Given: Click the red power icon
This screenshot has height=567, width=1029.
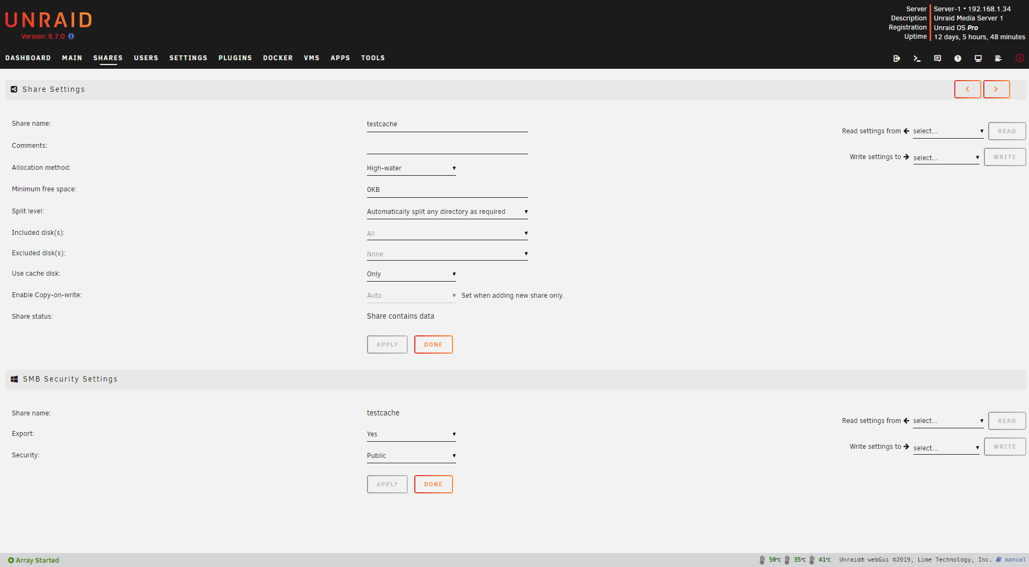Looking at the screenshot, I should click(1019, 58).
